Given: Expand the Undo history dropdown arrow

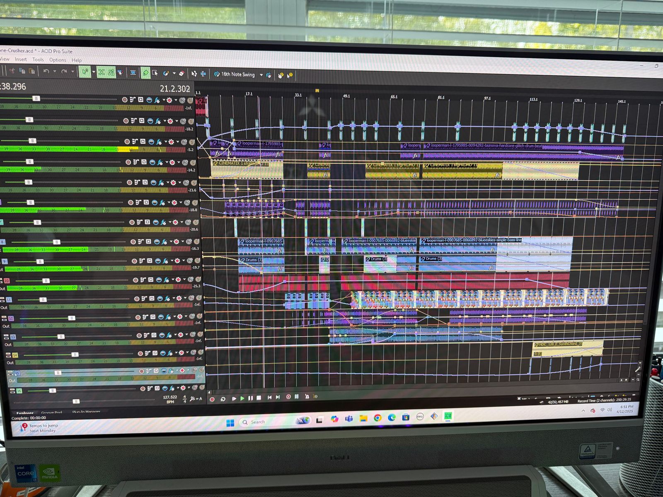Looking at the screenshot, I should [54, 72].
